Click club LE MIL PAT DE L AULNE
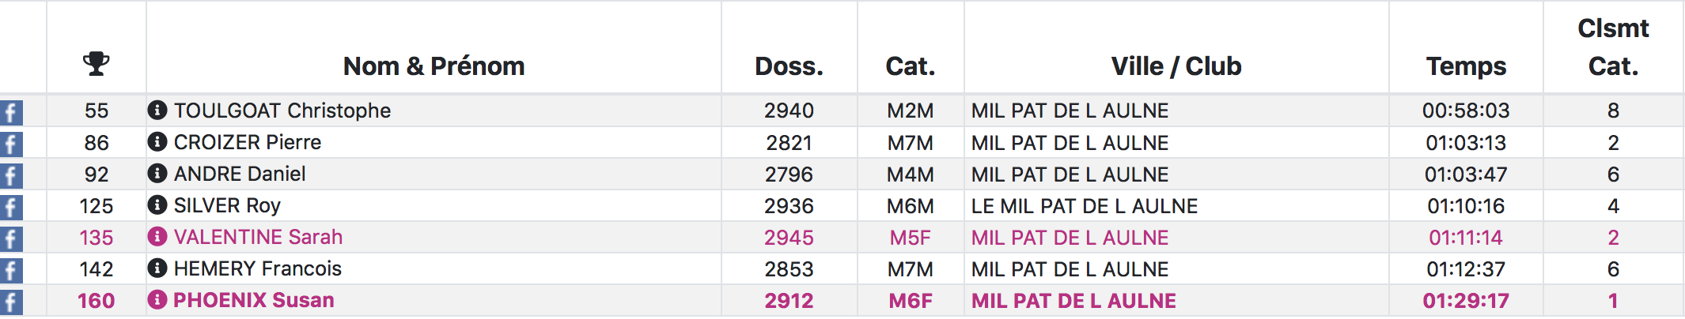Screen dimensions: 1685x319 (x=1085, y=206)
